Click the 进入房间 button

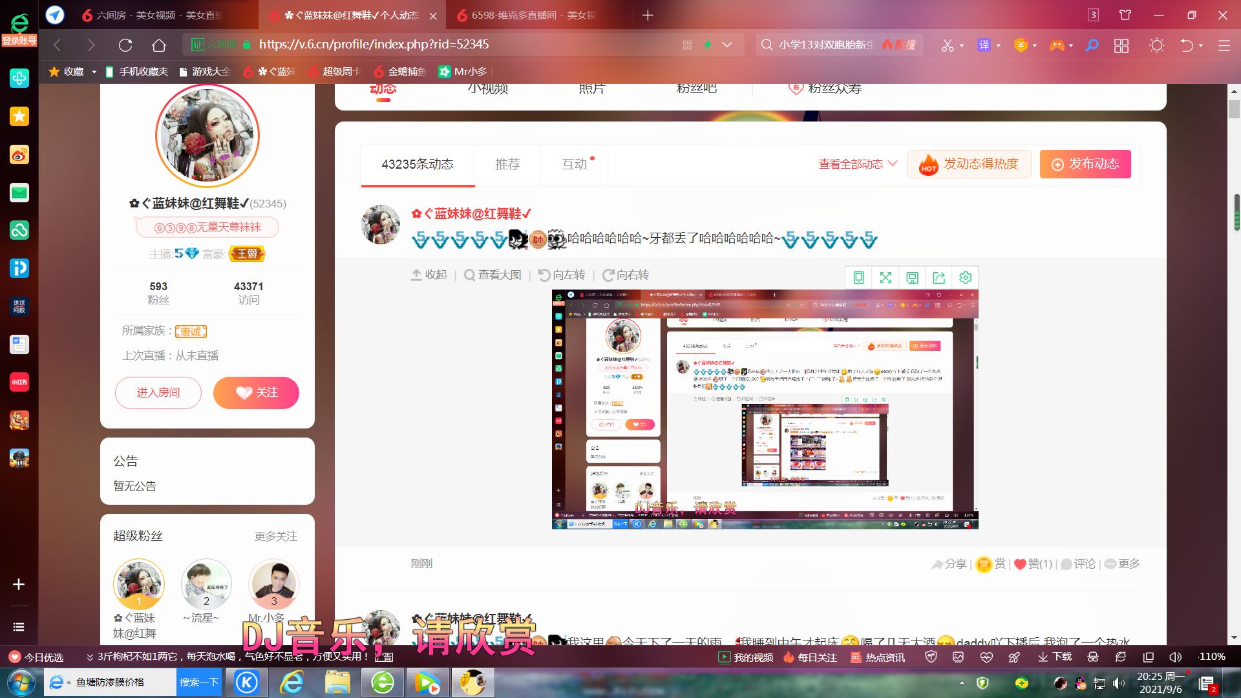pyautogui.click(x=158, y=393)
